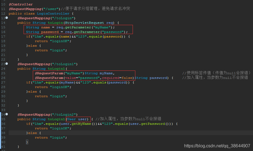Click the toLogin method name on line 14
253x151 pixels.
[55, 23]
